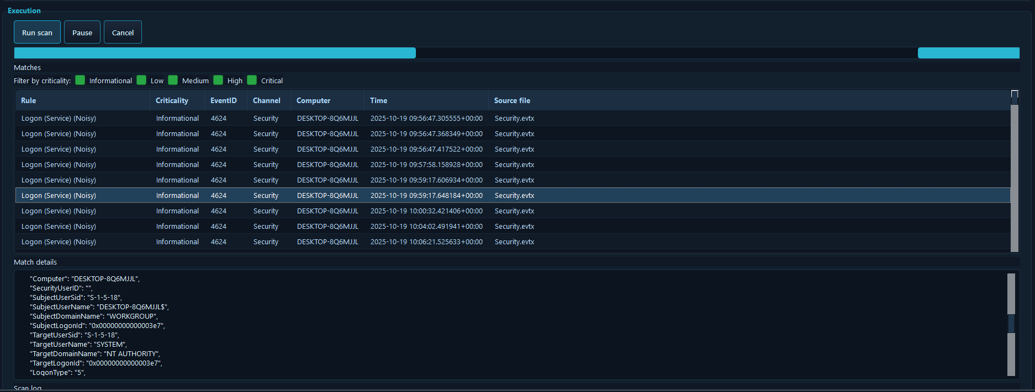The image size is (1035, 392).
Task: Click the Computer column header
Action: 313,100
